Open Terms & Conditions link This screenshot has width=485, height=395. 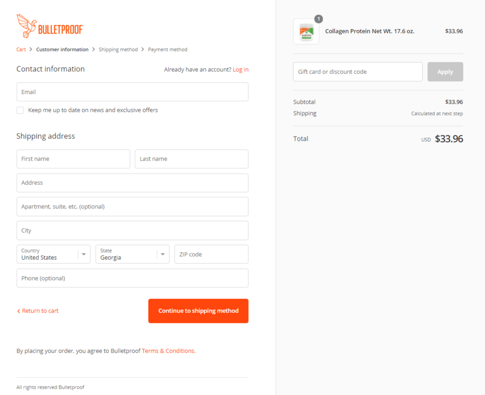(x=169, y=351)
